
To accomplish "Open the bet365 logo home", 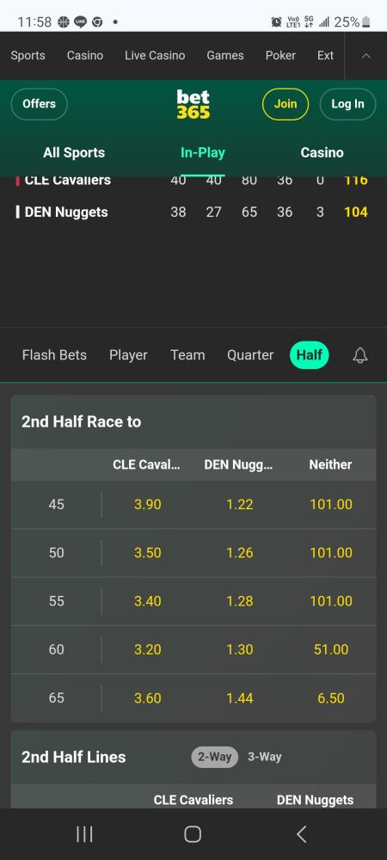I will [193, 104].
